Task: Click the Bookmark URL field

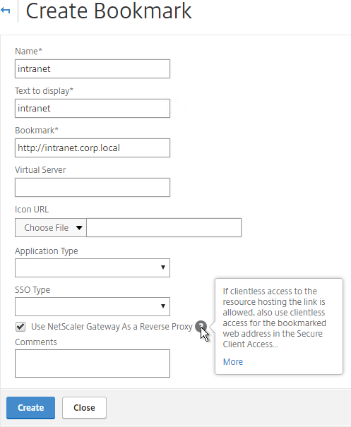Action: (x=93, y=148)
